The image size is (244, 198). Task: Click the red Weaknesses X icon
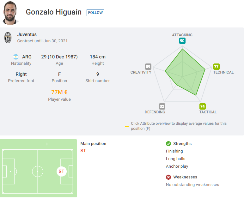pyautogui.click(x=168, y=177)
